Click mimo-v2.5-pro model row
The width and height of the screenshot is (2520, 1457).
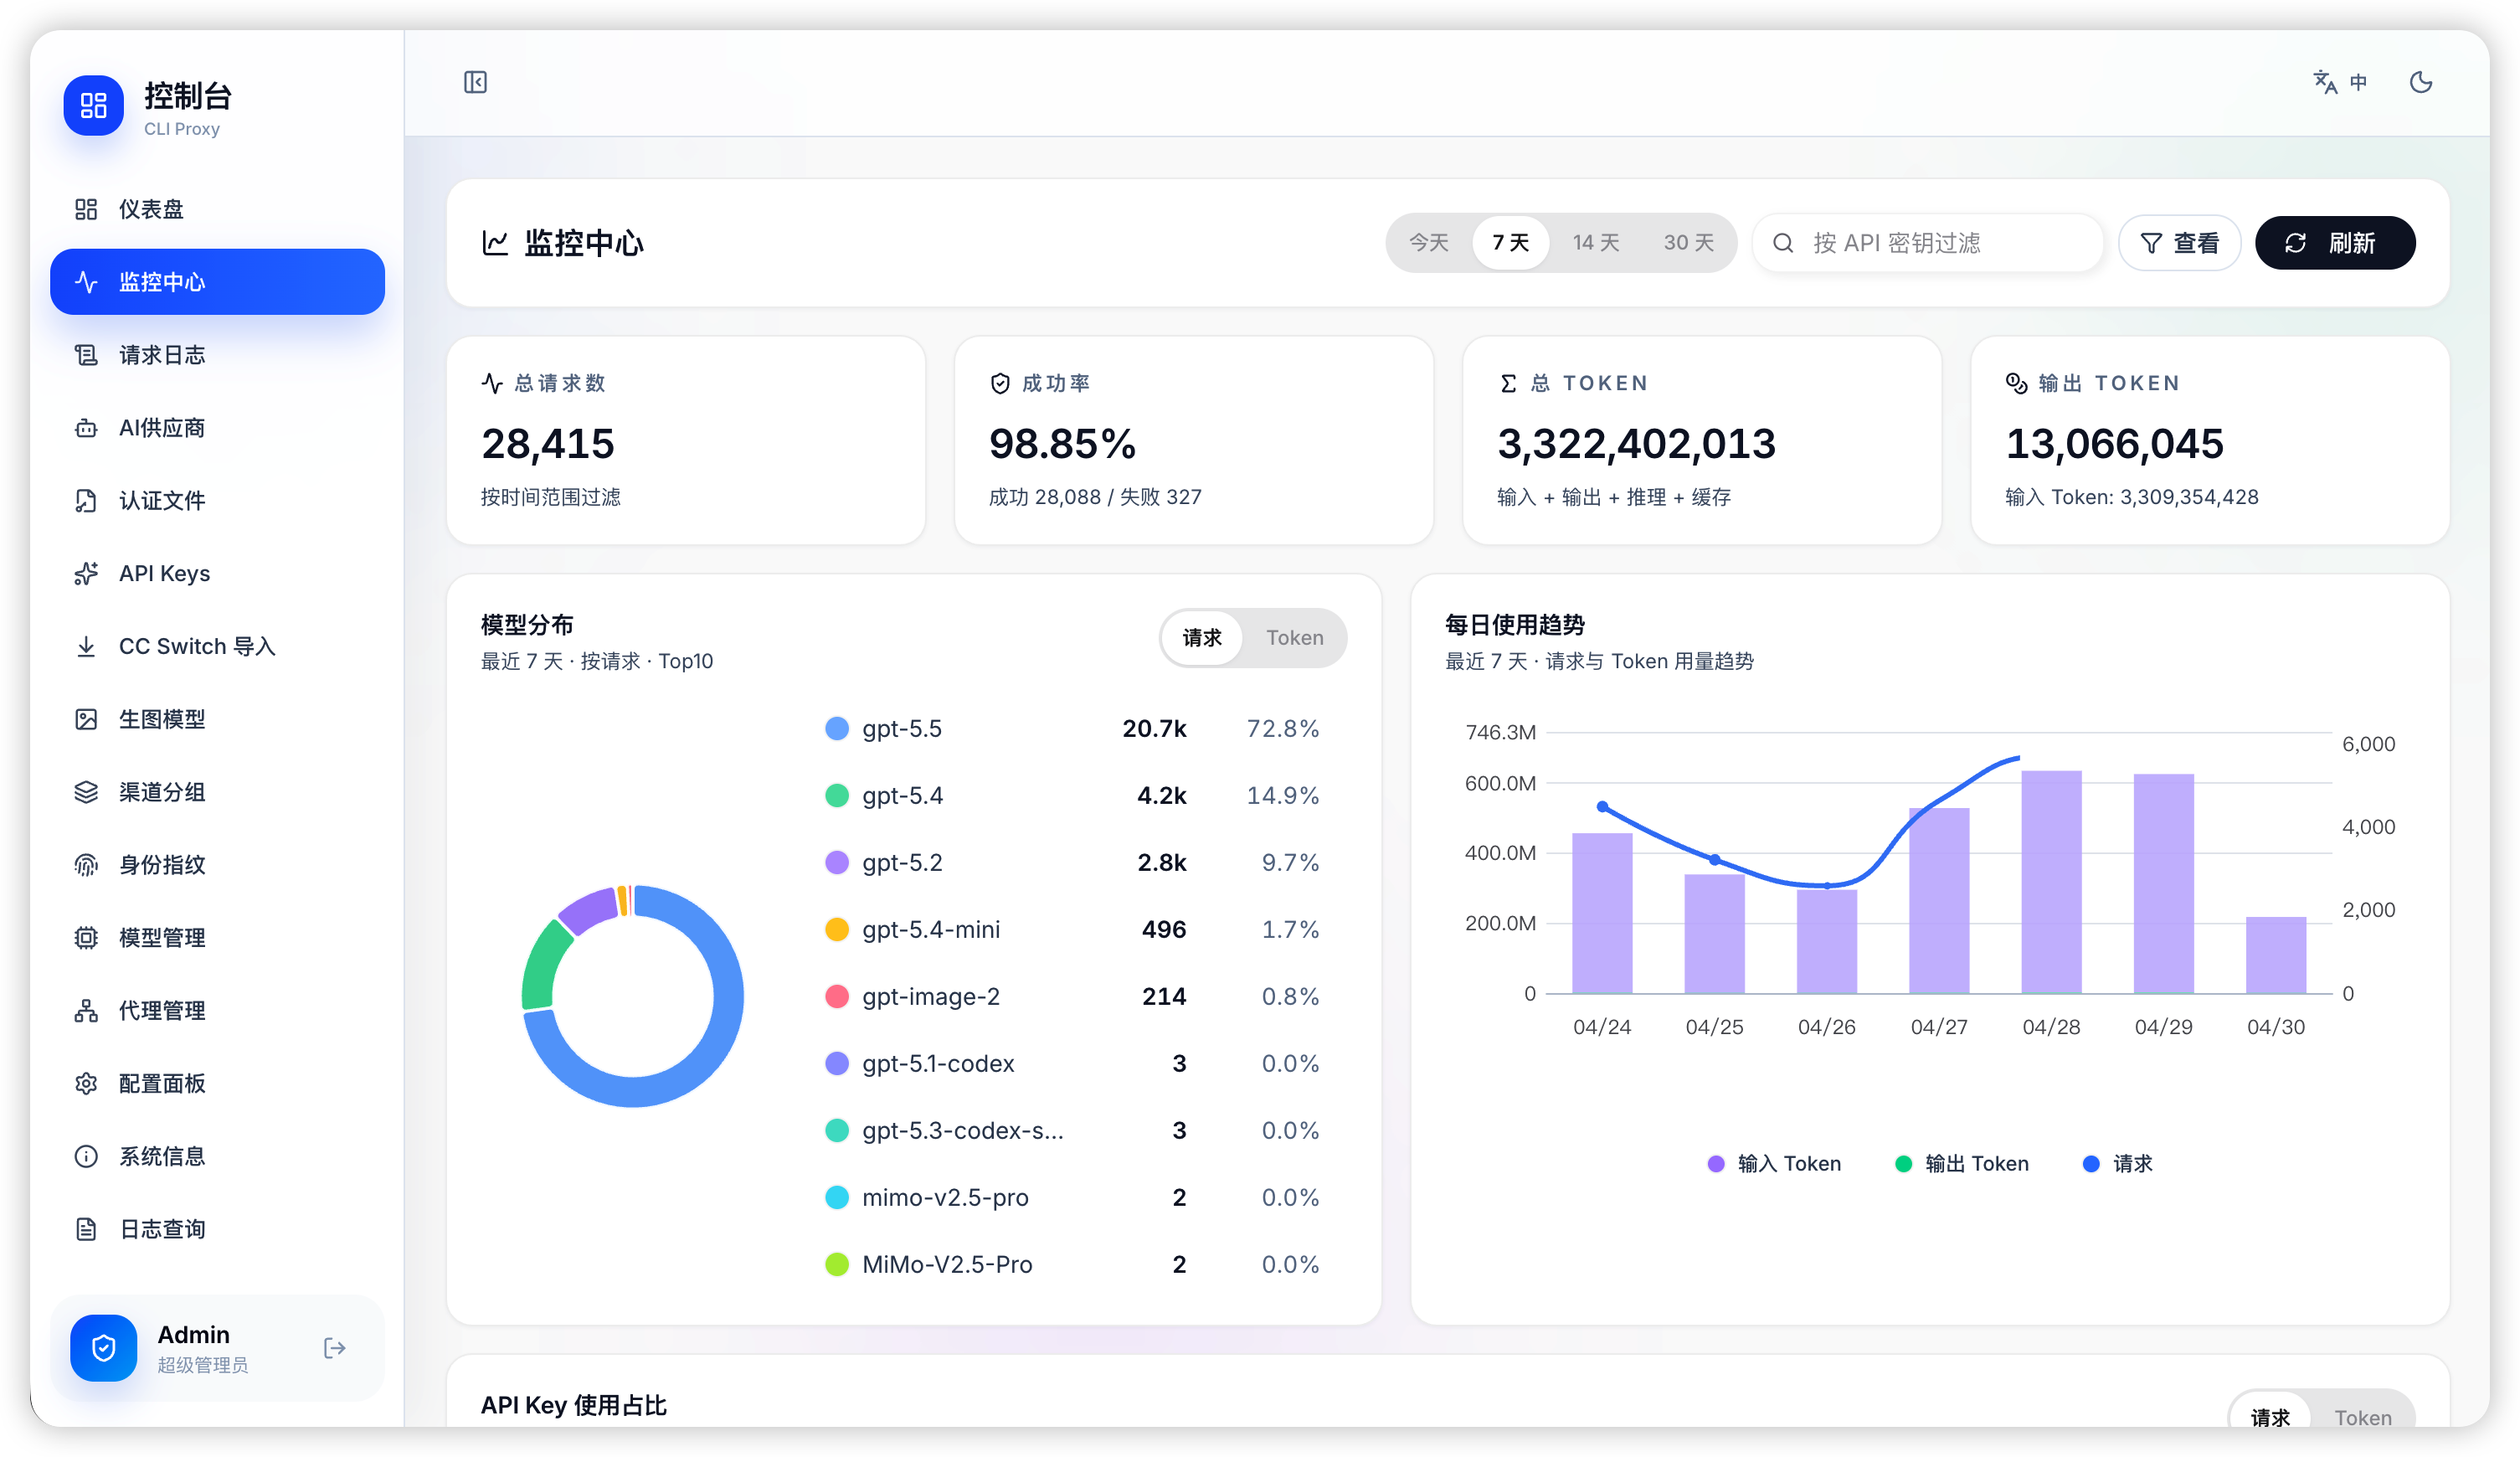point(1072,1198)
